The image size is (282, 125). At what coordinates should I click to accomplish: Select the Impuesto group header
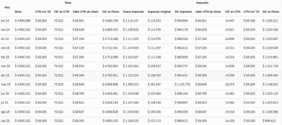(202, 3)
